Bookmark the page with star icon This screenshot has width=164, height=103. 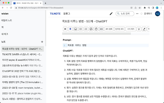pos(140,8)
